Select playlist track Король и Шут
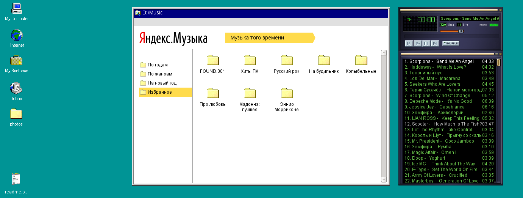The width and height of the screenshot is (523, 198). click(x=449, y=135)
